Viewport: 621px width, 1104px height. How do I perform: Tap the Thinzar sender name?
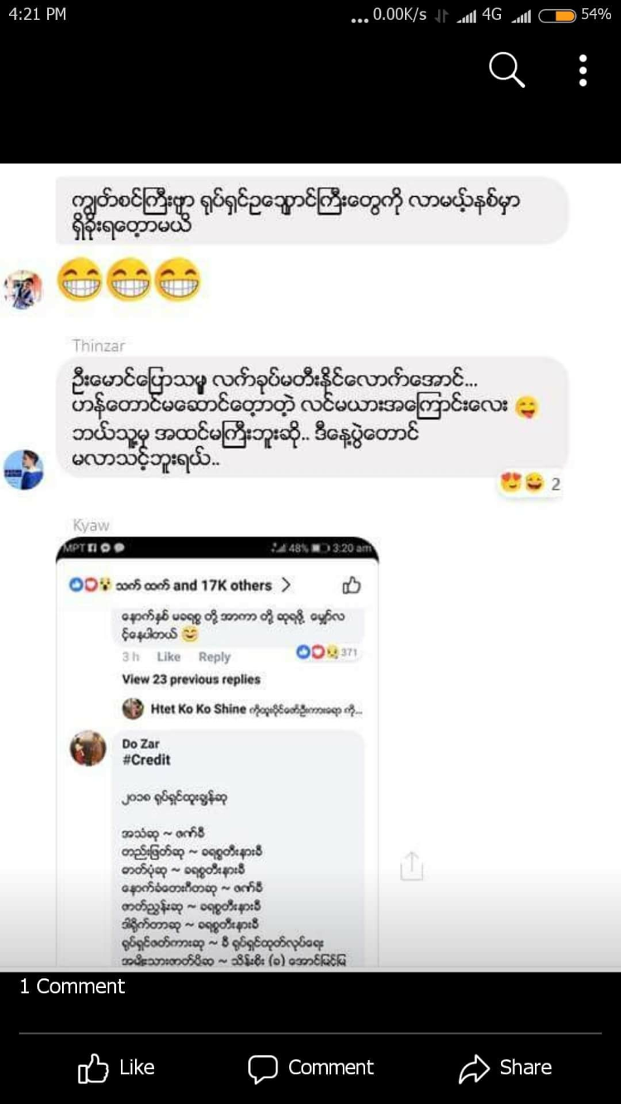click(99, 345)
